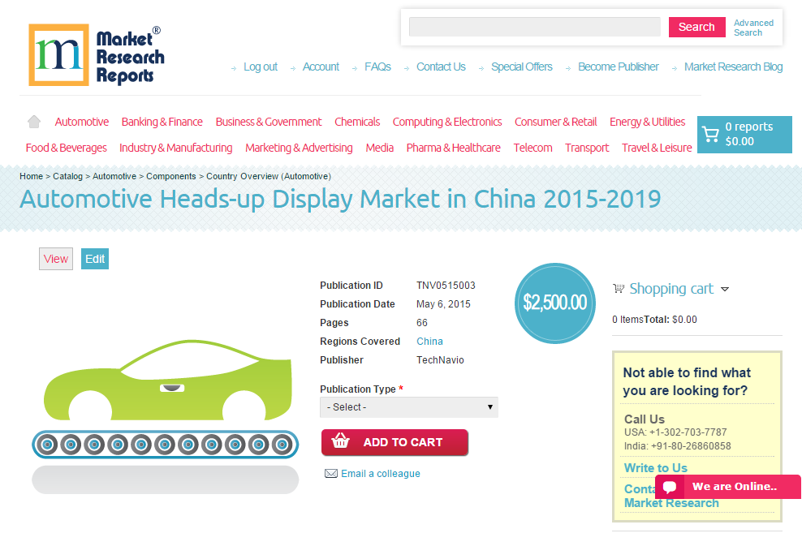Click the envelope icon beside Email a colleague

click(331, 474)
